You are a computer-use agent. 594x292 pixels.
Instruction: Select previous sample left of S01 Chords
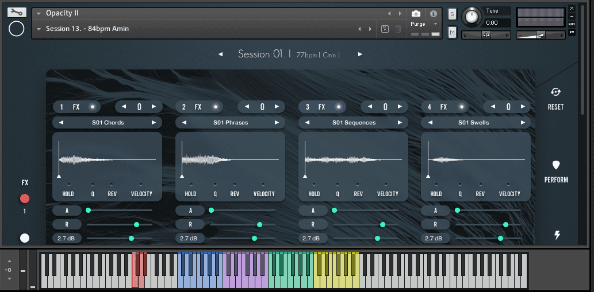pyautogui.click(x=61, y=123)
